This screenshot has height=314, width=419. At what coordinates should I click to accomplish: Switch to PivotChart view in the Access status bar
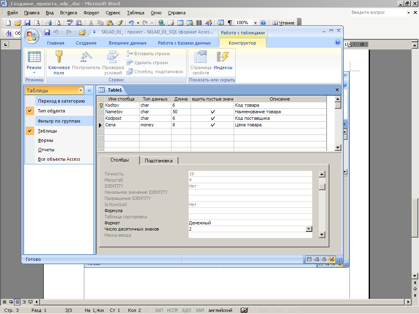(x=324, y=259)
